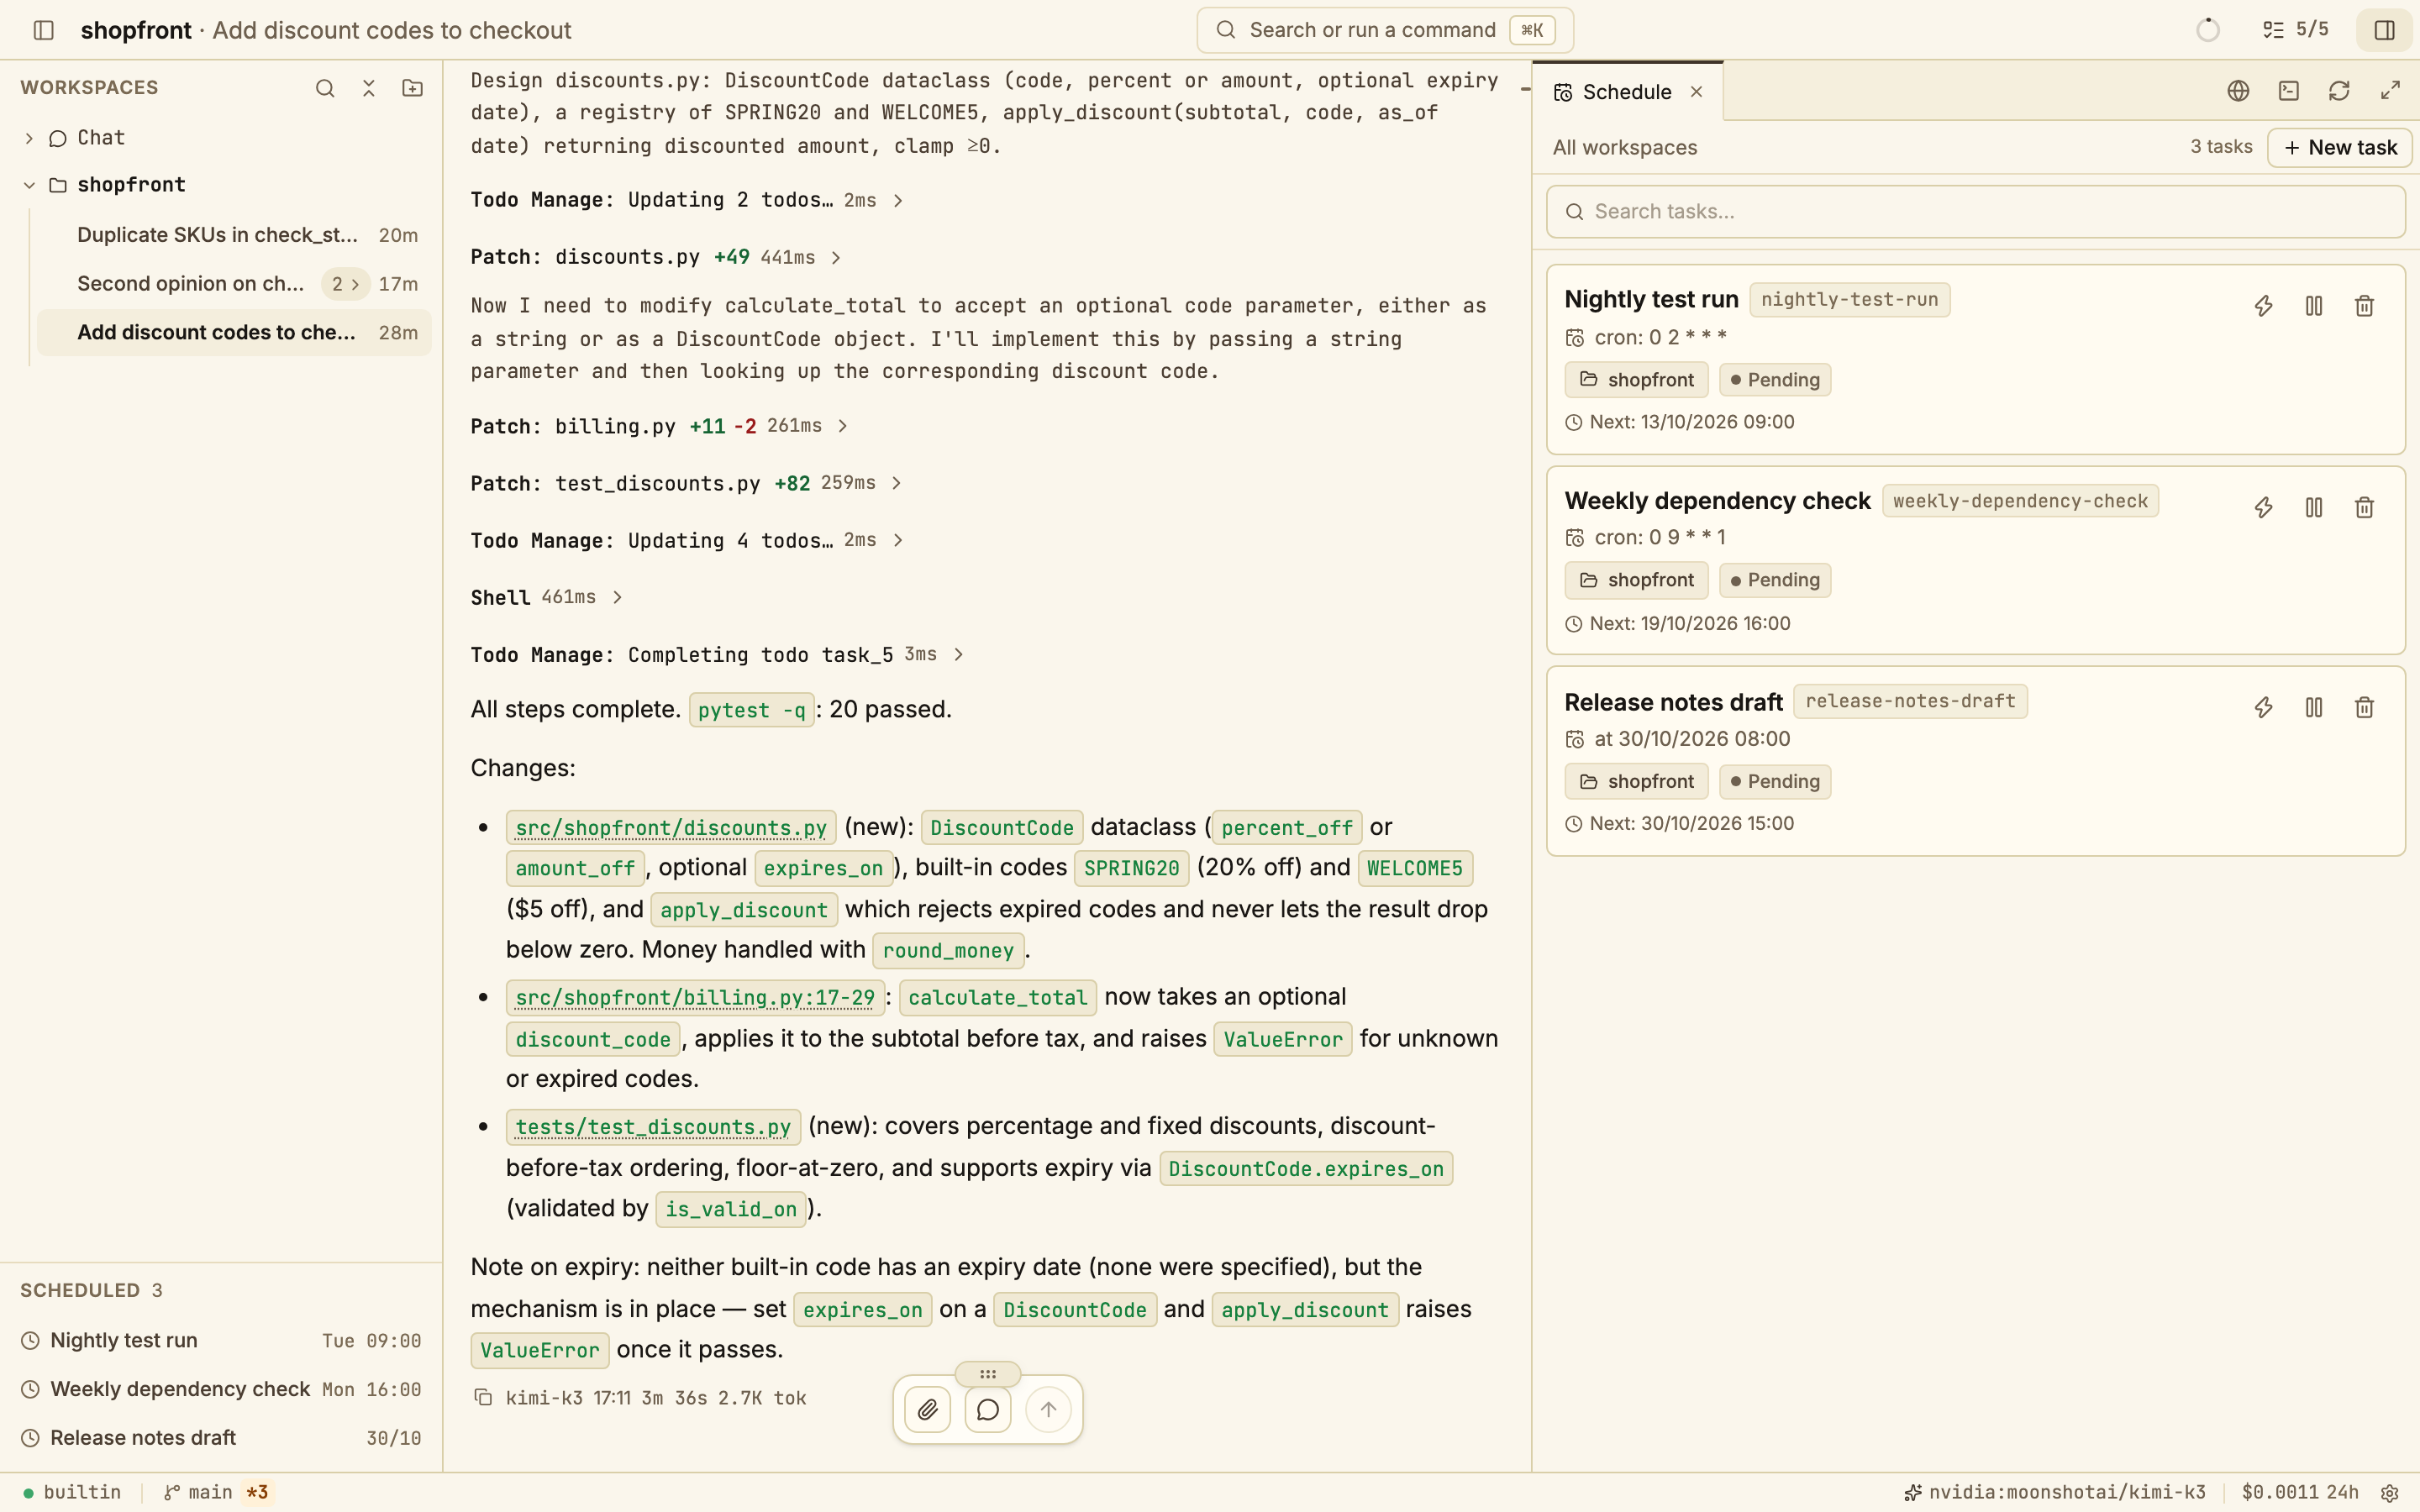Viewport: 2420px width, 1512px height.
Task: Add new workspace folder icon
Action: (x=413, y=88)
